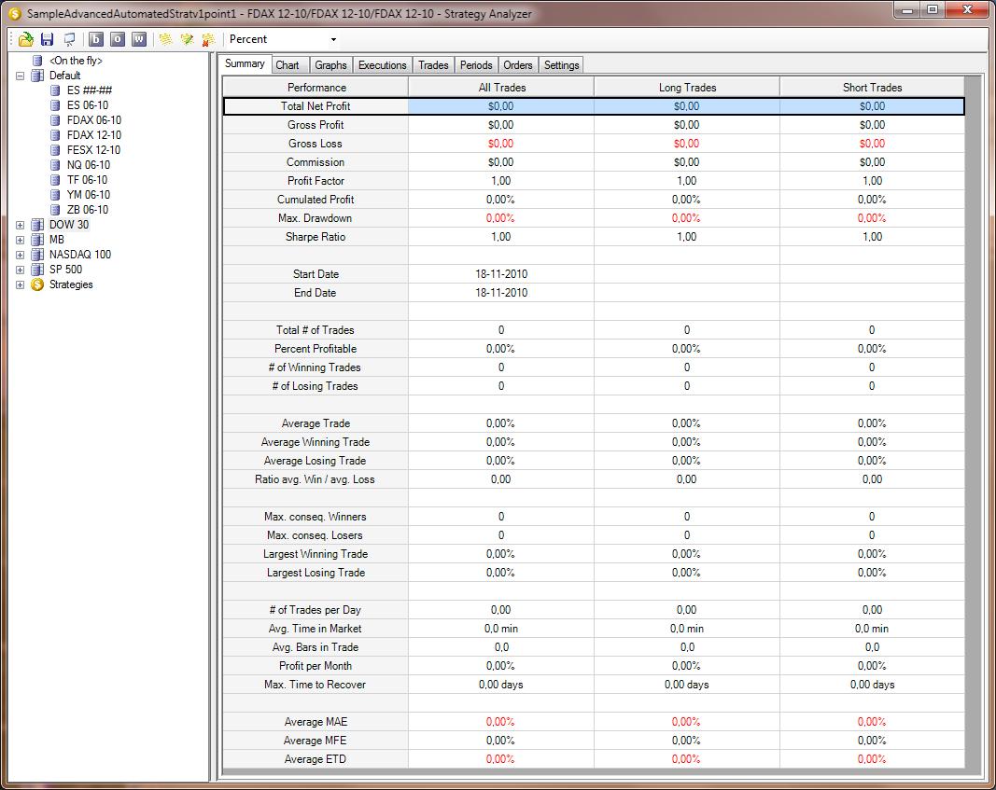The height and width of the screenshot is (790, 996).
Task: Click the icon beside FDAX 12-10
Action: [x=55, y=135]
